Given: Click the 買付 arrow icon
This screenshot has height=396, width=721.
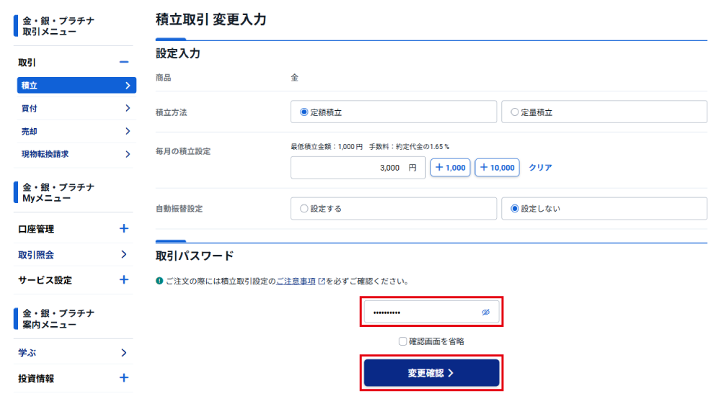Looking at the screenshot, I should [128, 108].
